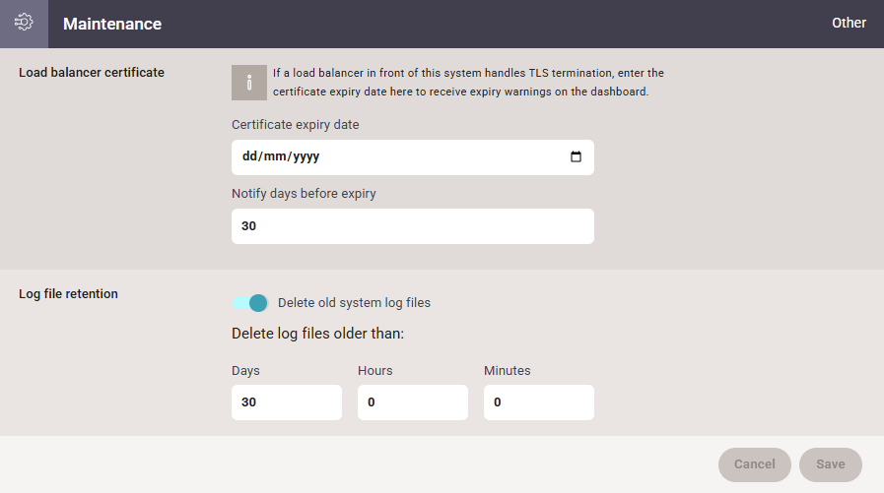
Task: Click the Notify days before expiry field
Action: [413, 226]
